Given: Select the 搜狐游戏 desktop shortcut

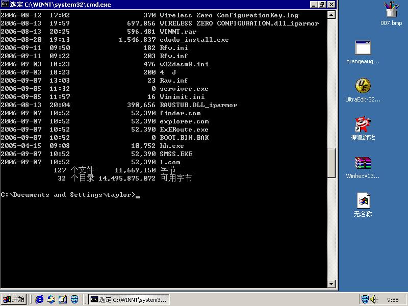Looking at the screenshot, I should click(363, 129).
